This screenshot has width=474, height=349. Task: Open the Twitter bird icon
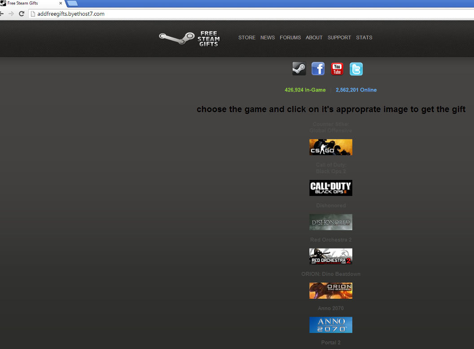click(356, 69)
